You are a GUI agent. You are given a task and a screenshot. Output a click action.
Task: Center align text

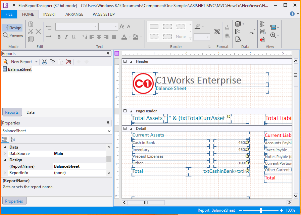click(99, 37)
